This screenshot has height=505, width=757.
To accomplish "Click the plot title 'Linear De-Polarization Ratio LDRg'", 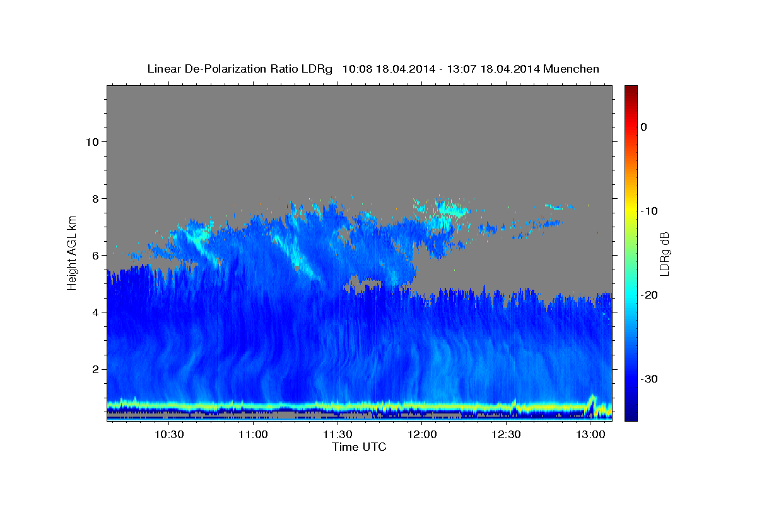I will click(240, 69).
